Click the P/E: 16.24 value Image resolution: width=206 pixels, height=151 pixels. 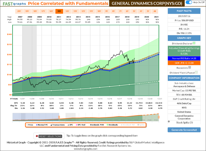point(184,29)
